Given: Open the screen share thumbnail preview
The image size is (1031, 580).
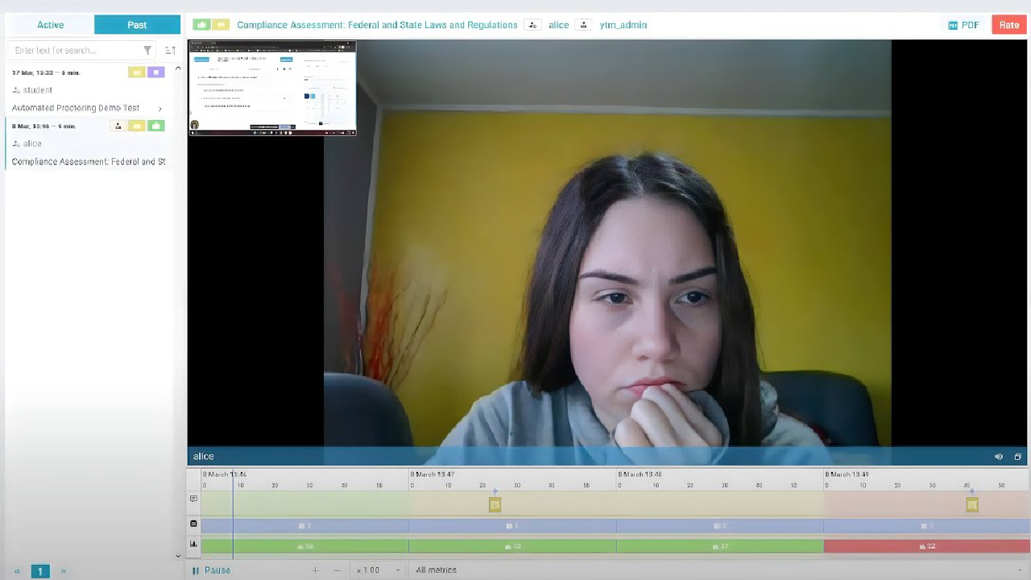Looking at the screenshot, I should click(x=272, y=88).
